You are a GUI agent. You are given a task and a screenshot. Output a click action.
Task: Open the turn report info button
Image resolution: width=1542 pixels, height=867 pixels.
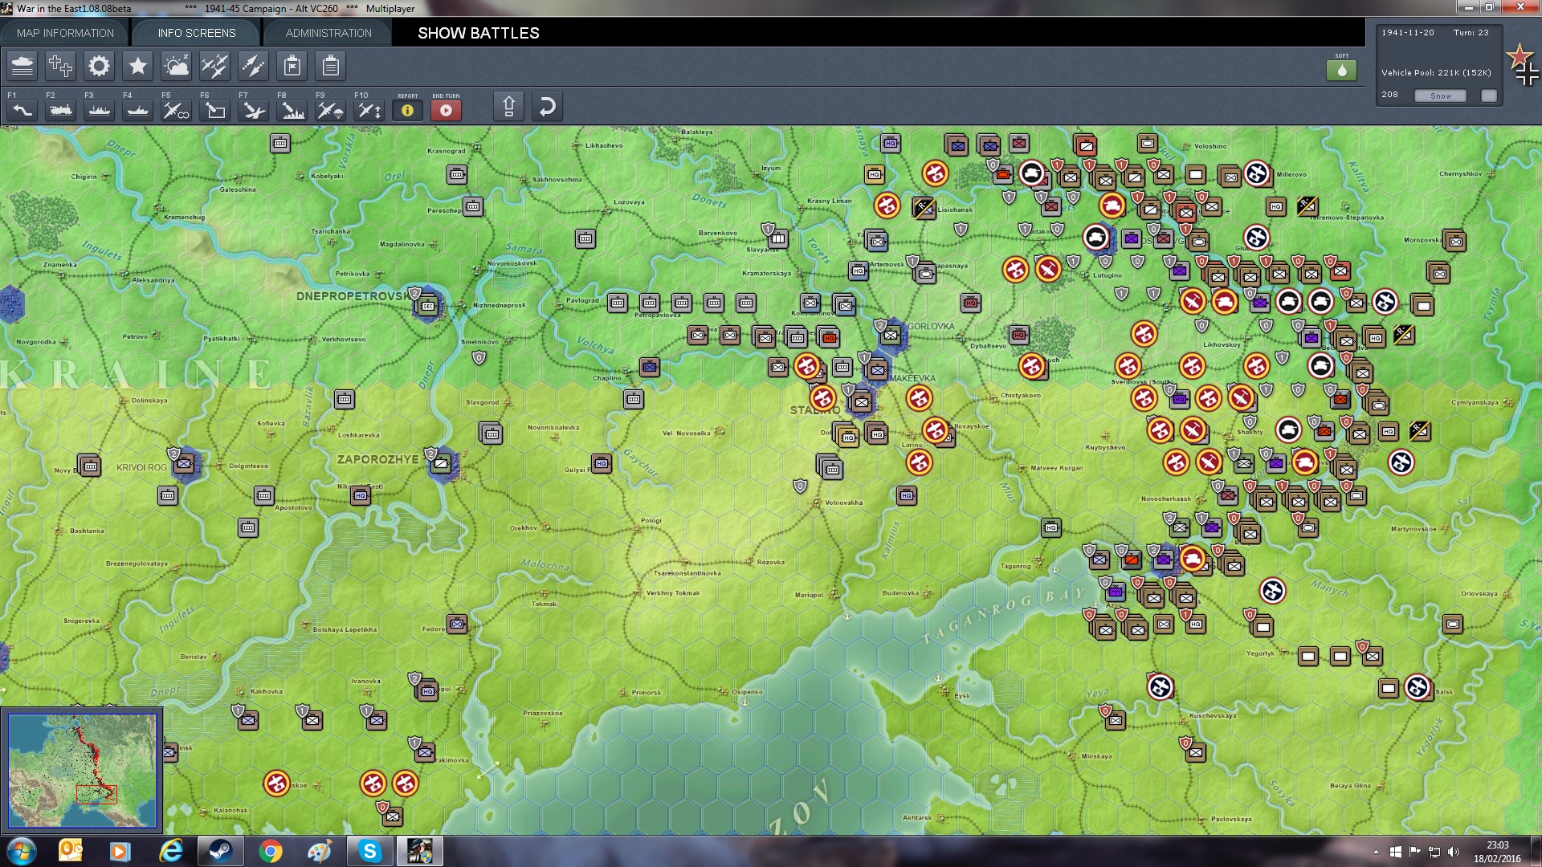(407, 110)
